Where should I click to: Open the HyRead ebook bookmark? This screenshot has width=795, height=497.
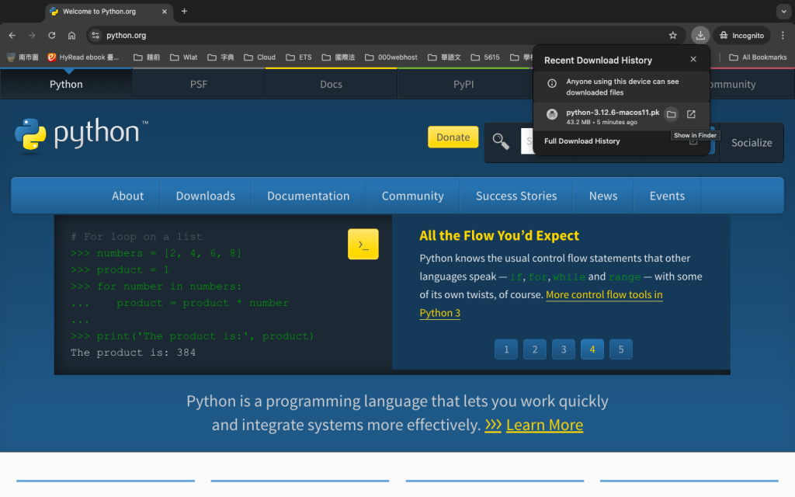coord(83,57)
